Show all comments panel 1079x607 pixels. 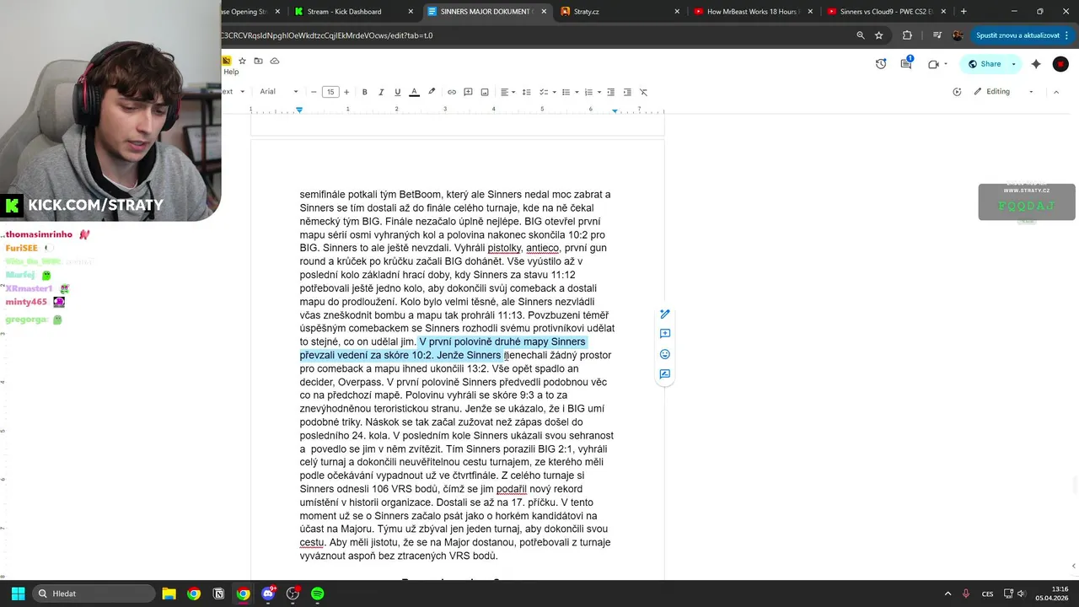click(907, 64)
